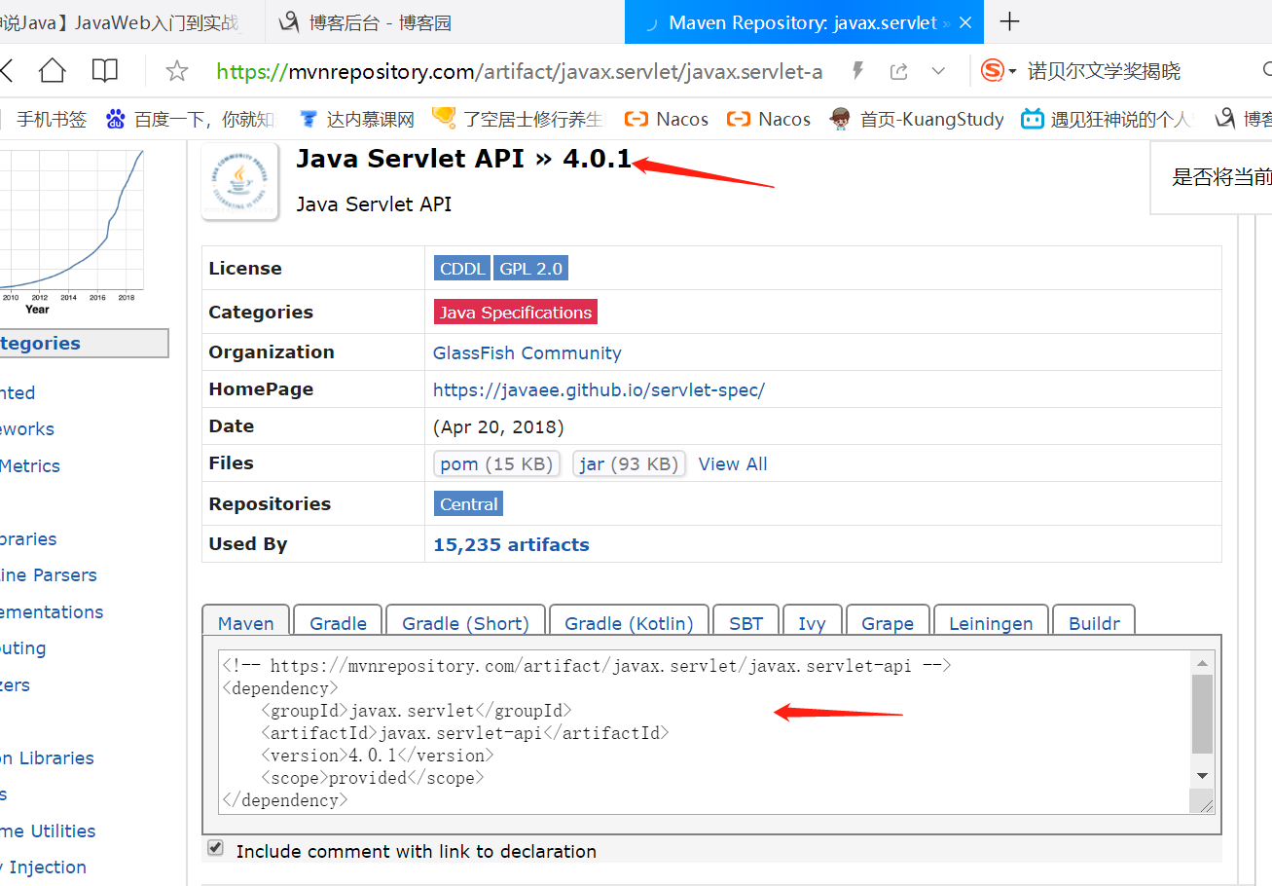
Task: Select the Grape tab
Action: 888,623
